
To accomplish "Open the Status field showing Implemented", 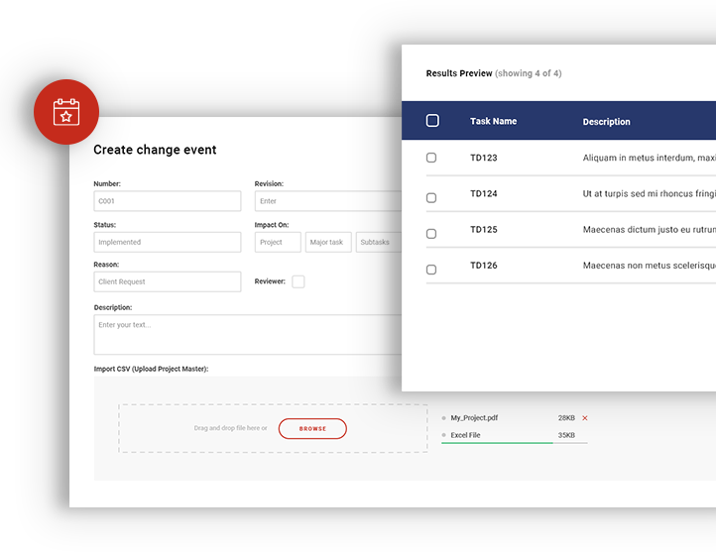I will point(167,242).
